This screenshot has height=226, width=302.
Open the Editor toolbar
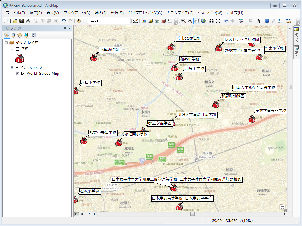click(136, 21)
